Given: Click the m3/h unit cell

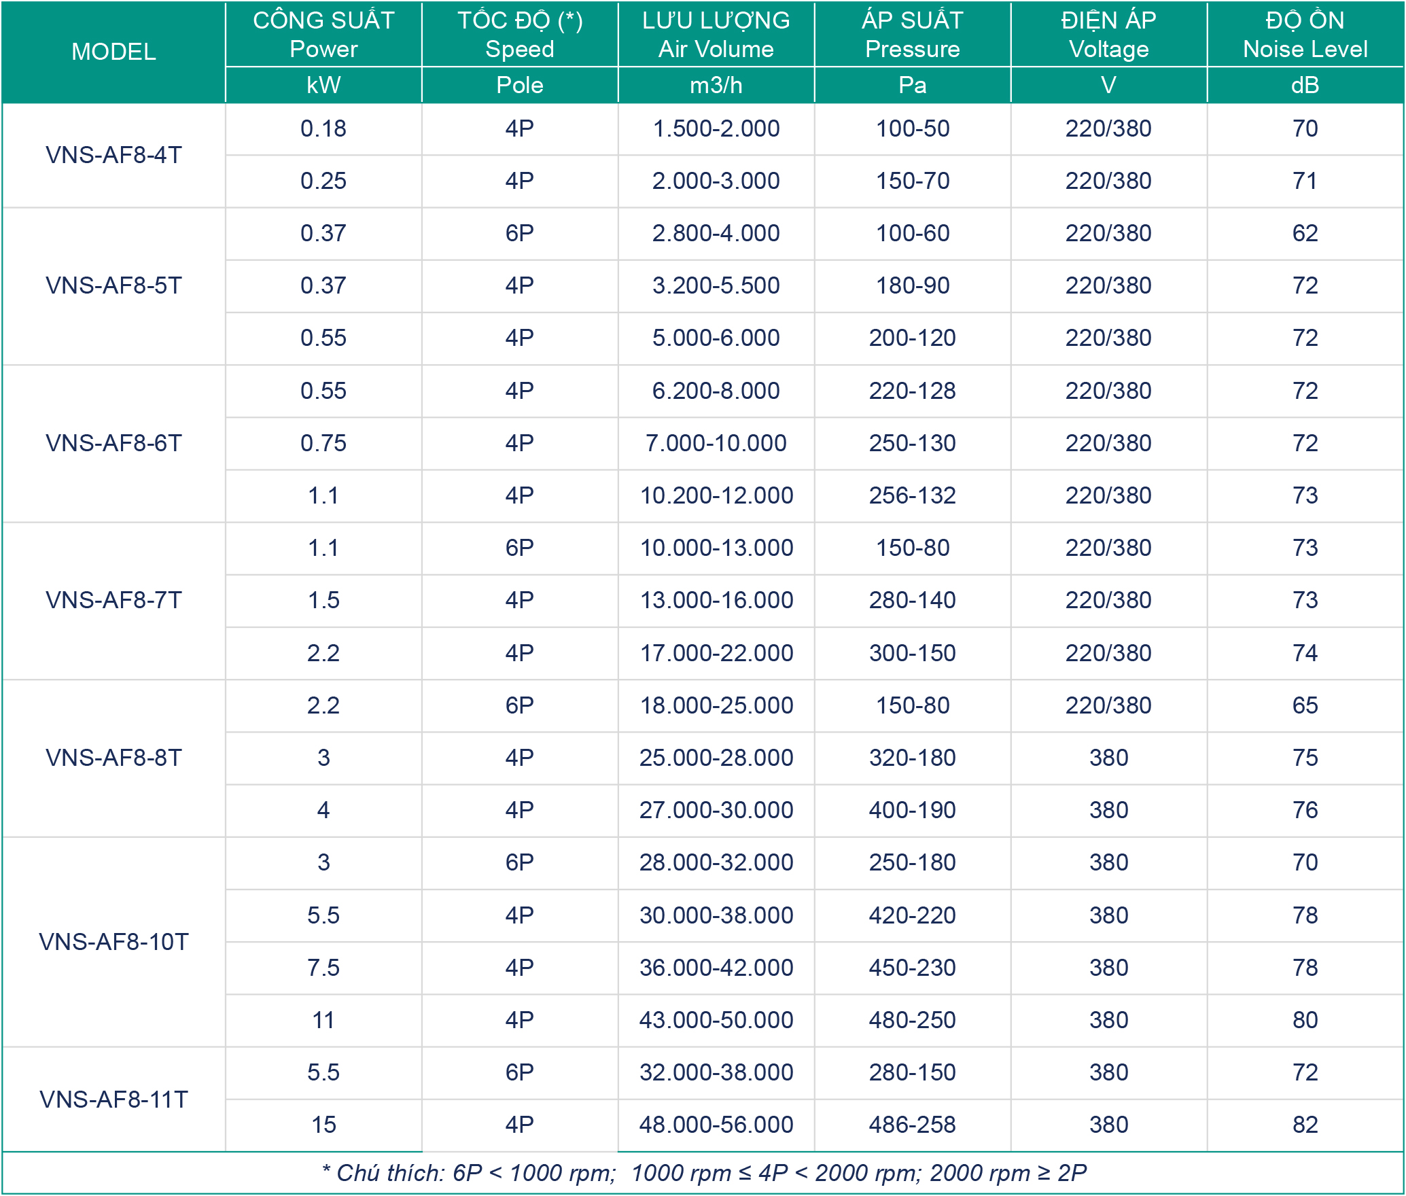Looking at the screenshot, I should point(716,85).
